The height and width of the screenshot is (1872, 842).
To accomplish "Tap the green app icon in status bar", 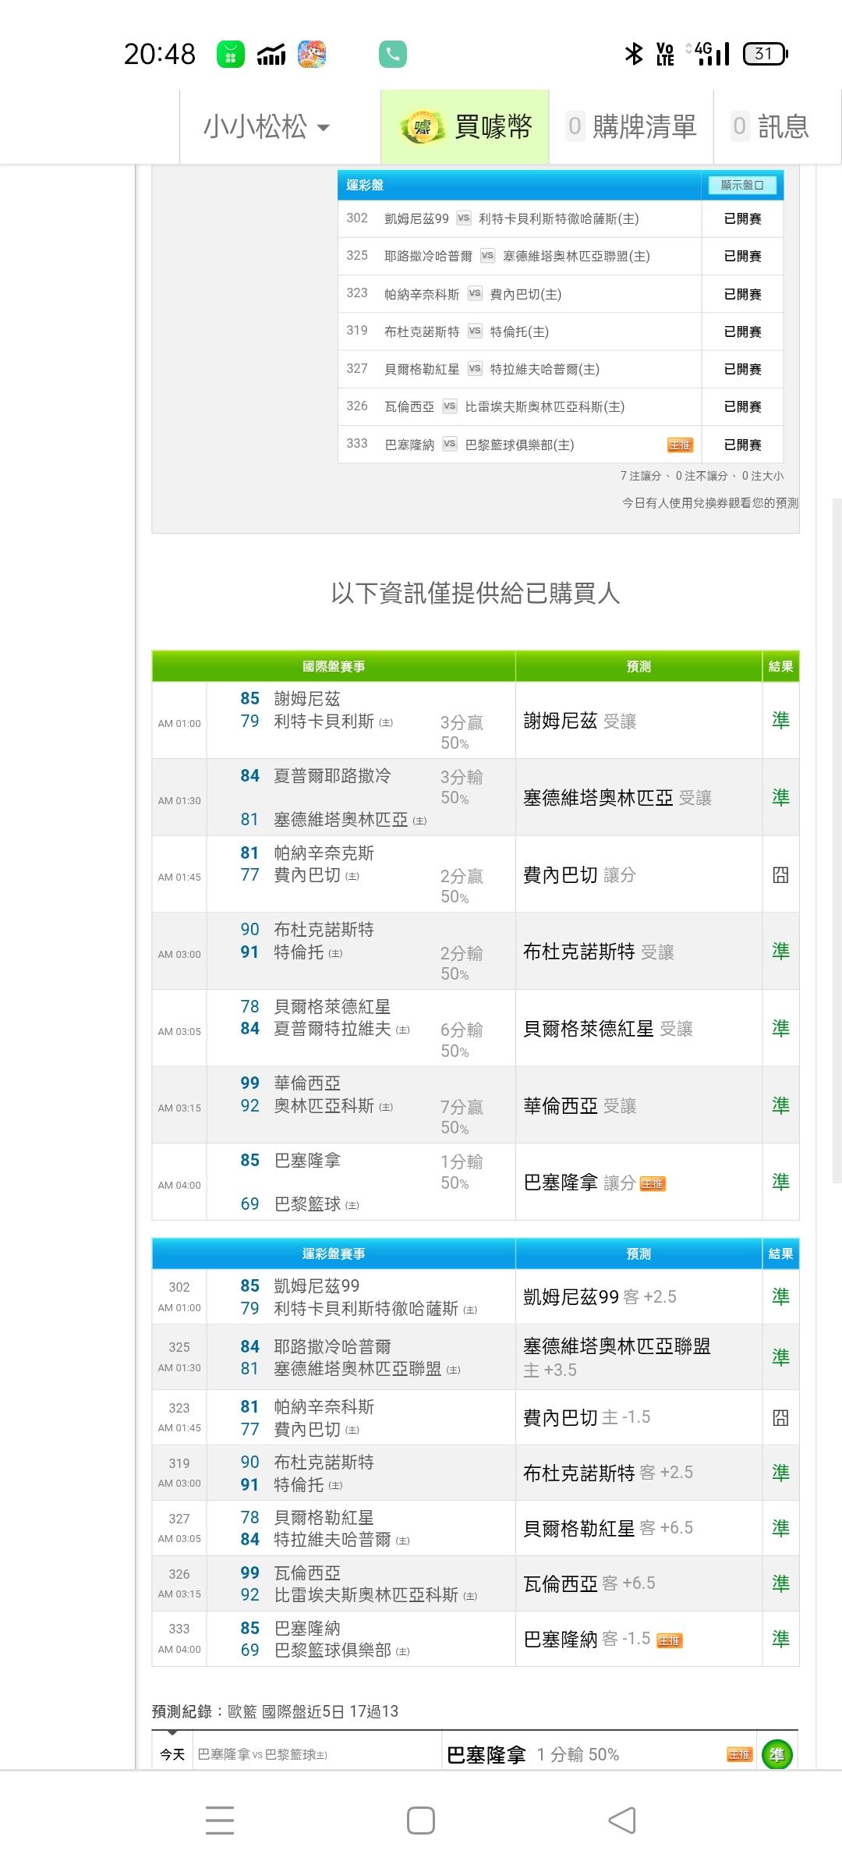I will tap(230, 54).
